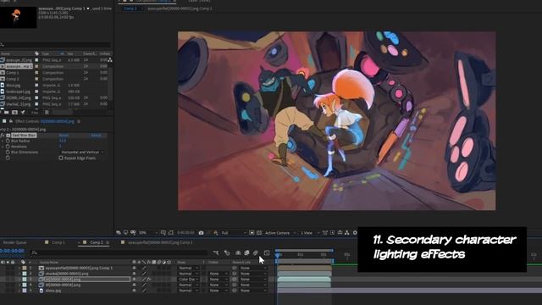
Task: Click the reset exposure icon in viewer toolbar
Action: point(354,233)
